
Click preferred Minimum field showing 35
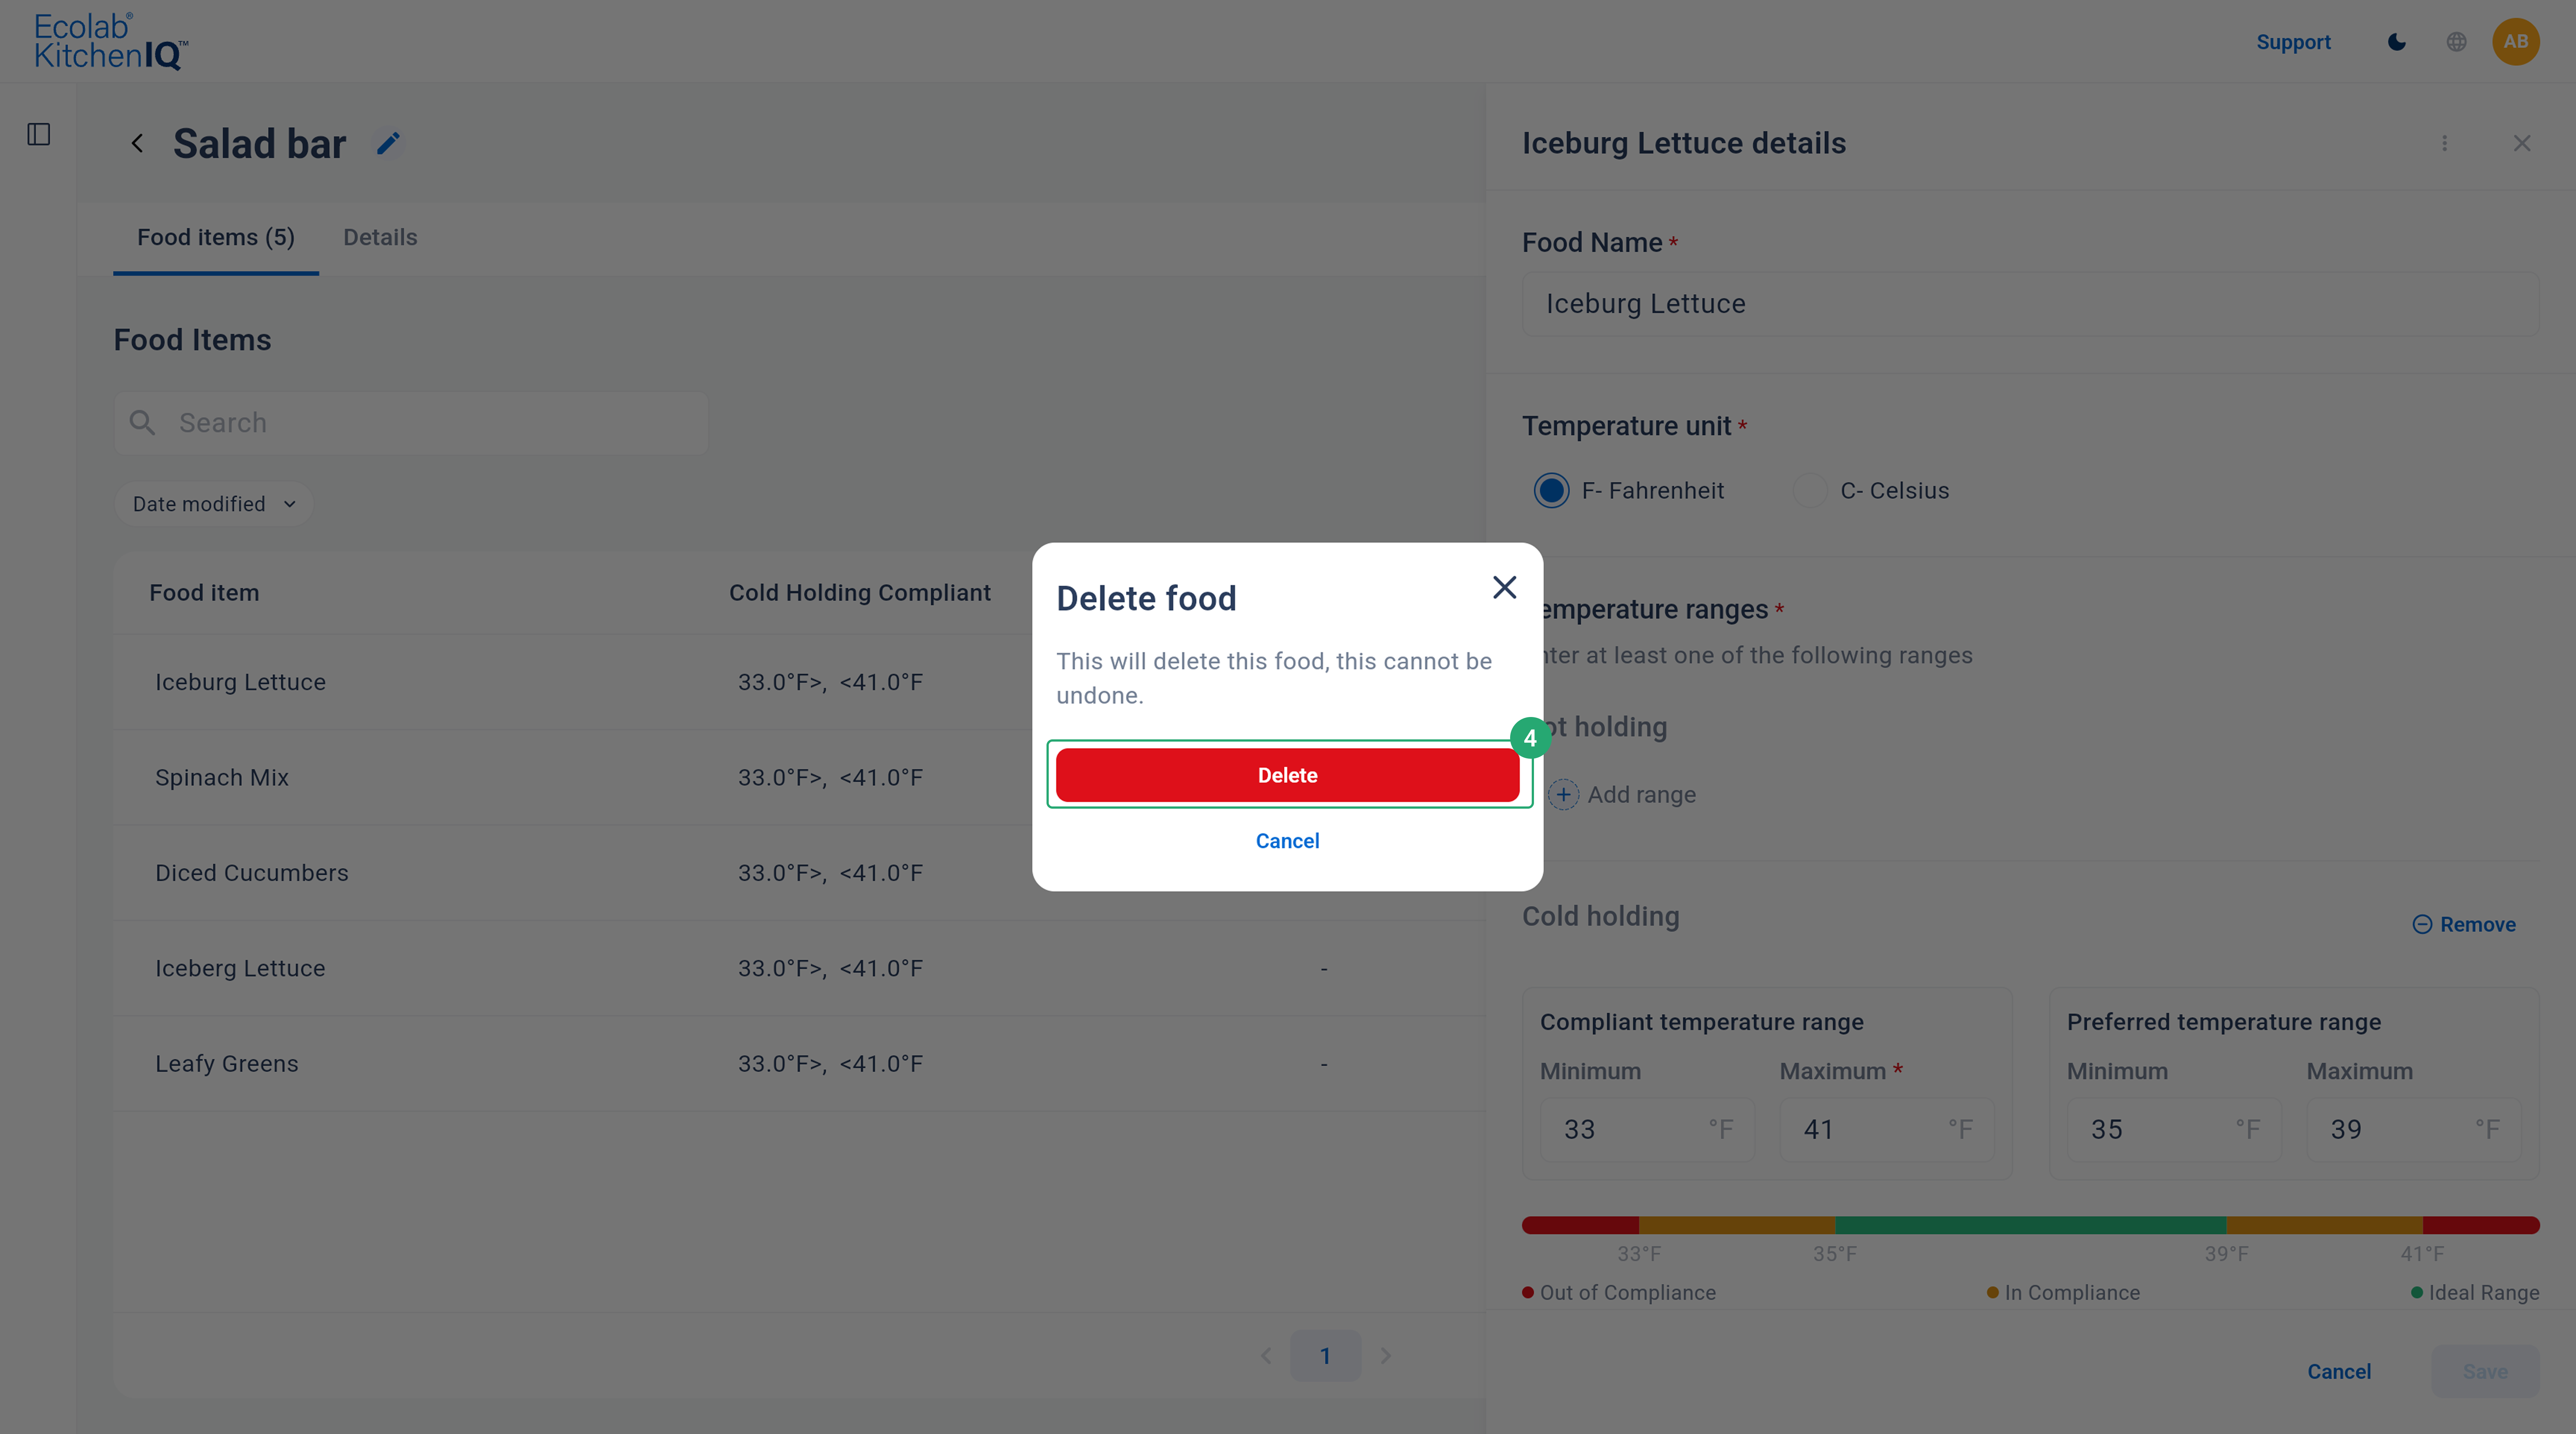[x=2174, y=1130]
